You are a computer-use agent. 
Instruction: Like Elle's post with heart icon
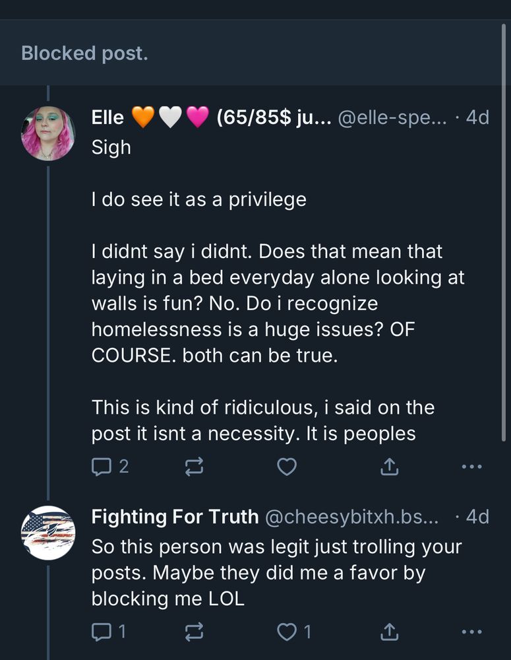pyautogui.click(x=286, y=467)
